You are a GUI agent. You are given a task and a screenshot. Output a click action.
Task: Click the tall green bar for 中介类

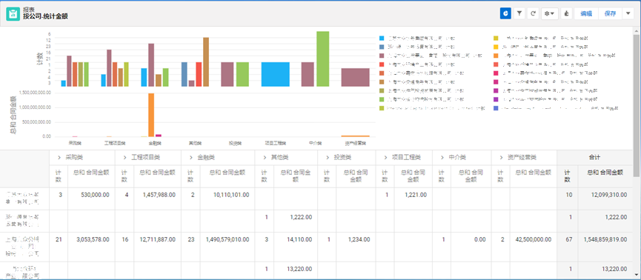(323, 59)
